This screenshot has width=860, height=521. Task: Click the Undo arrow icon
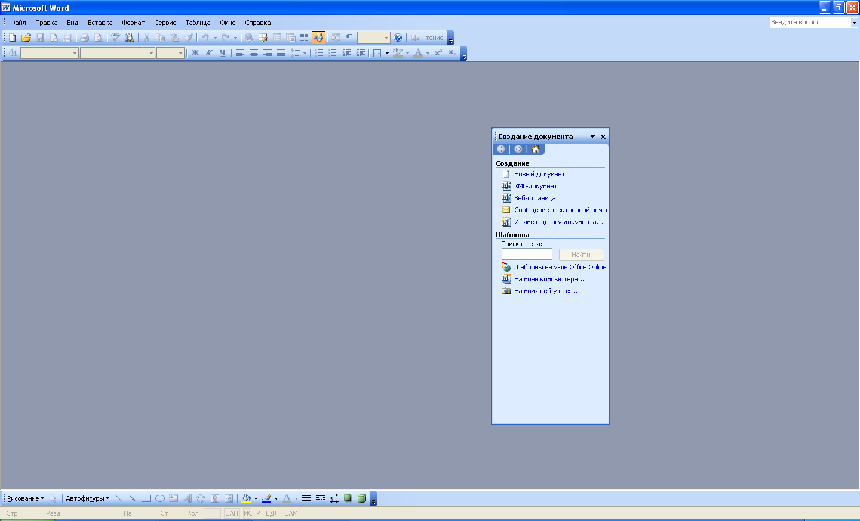205,38
